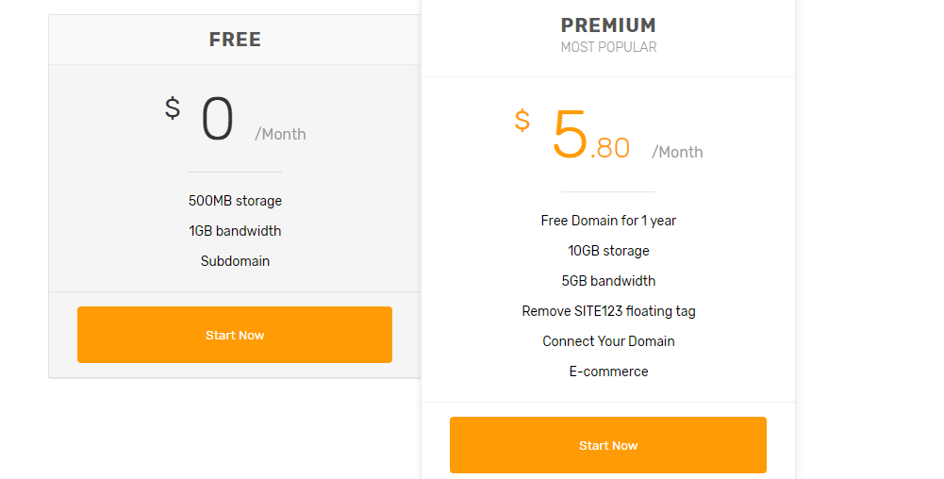Click the 1GB bandwidth feature
The width and height of the screenshot is (944, 479).
click(x=235, y=231)
